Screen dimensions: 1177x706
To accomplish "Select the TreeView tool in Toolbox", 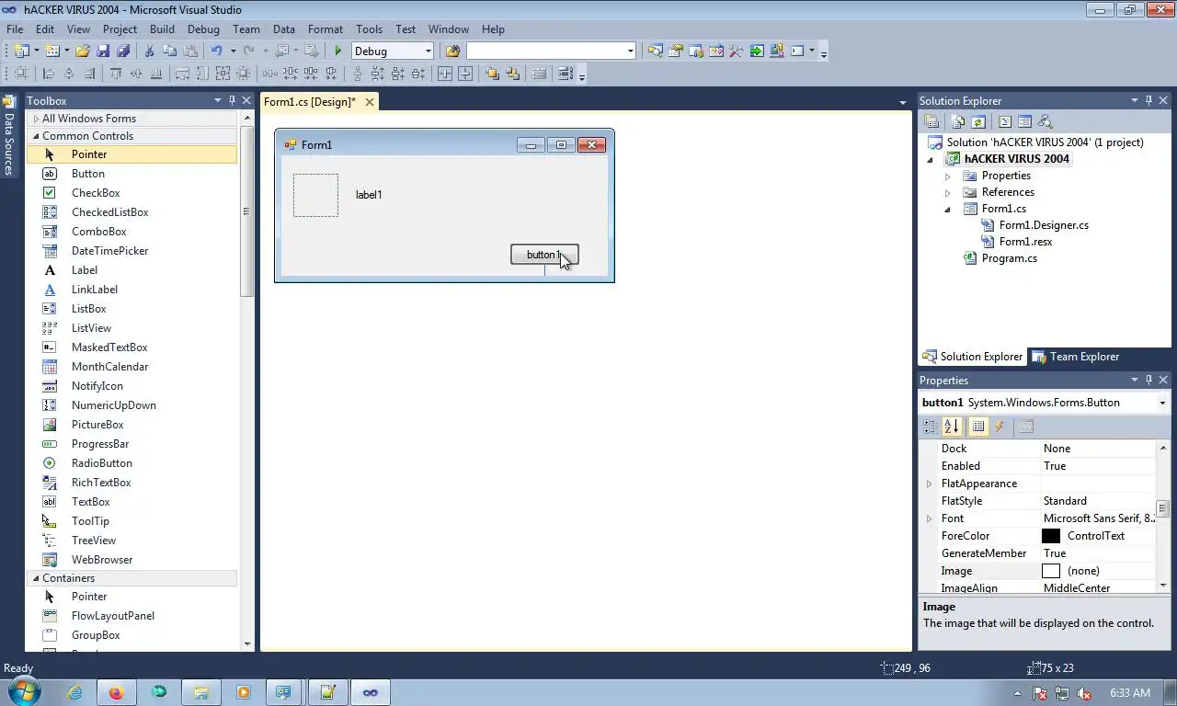I will 93,541.
